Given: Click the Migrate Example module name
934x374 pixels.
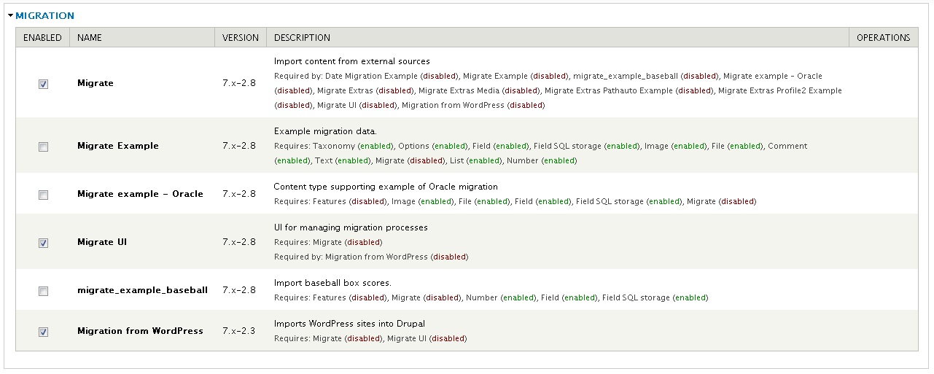Looking at the screenshot, I should click(117, 146).
